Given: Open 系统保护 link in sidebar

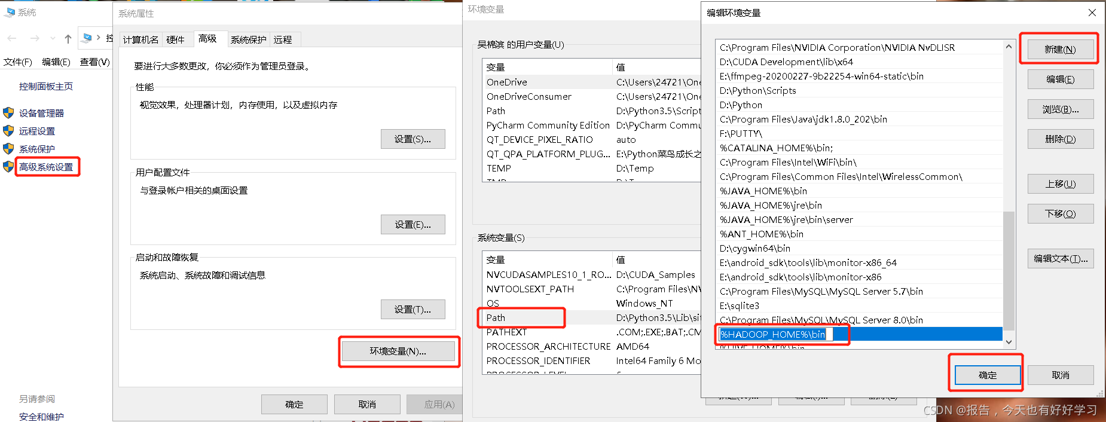Looking at the screenshot, I should click(x=37, y=149).
